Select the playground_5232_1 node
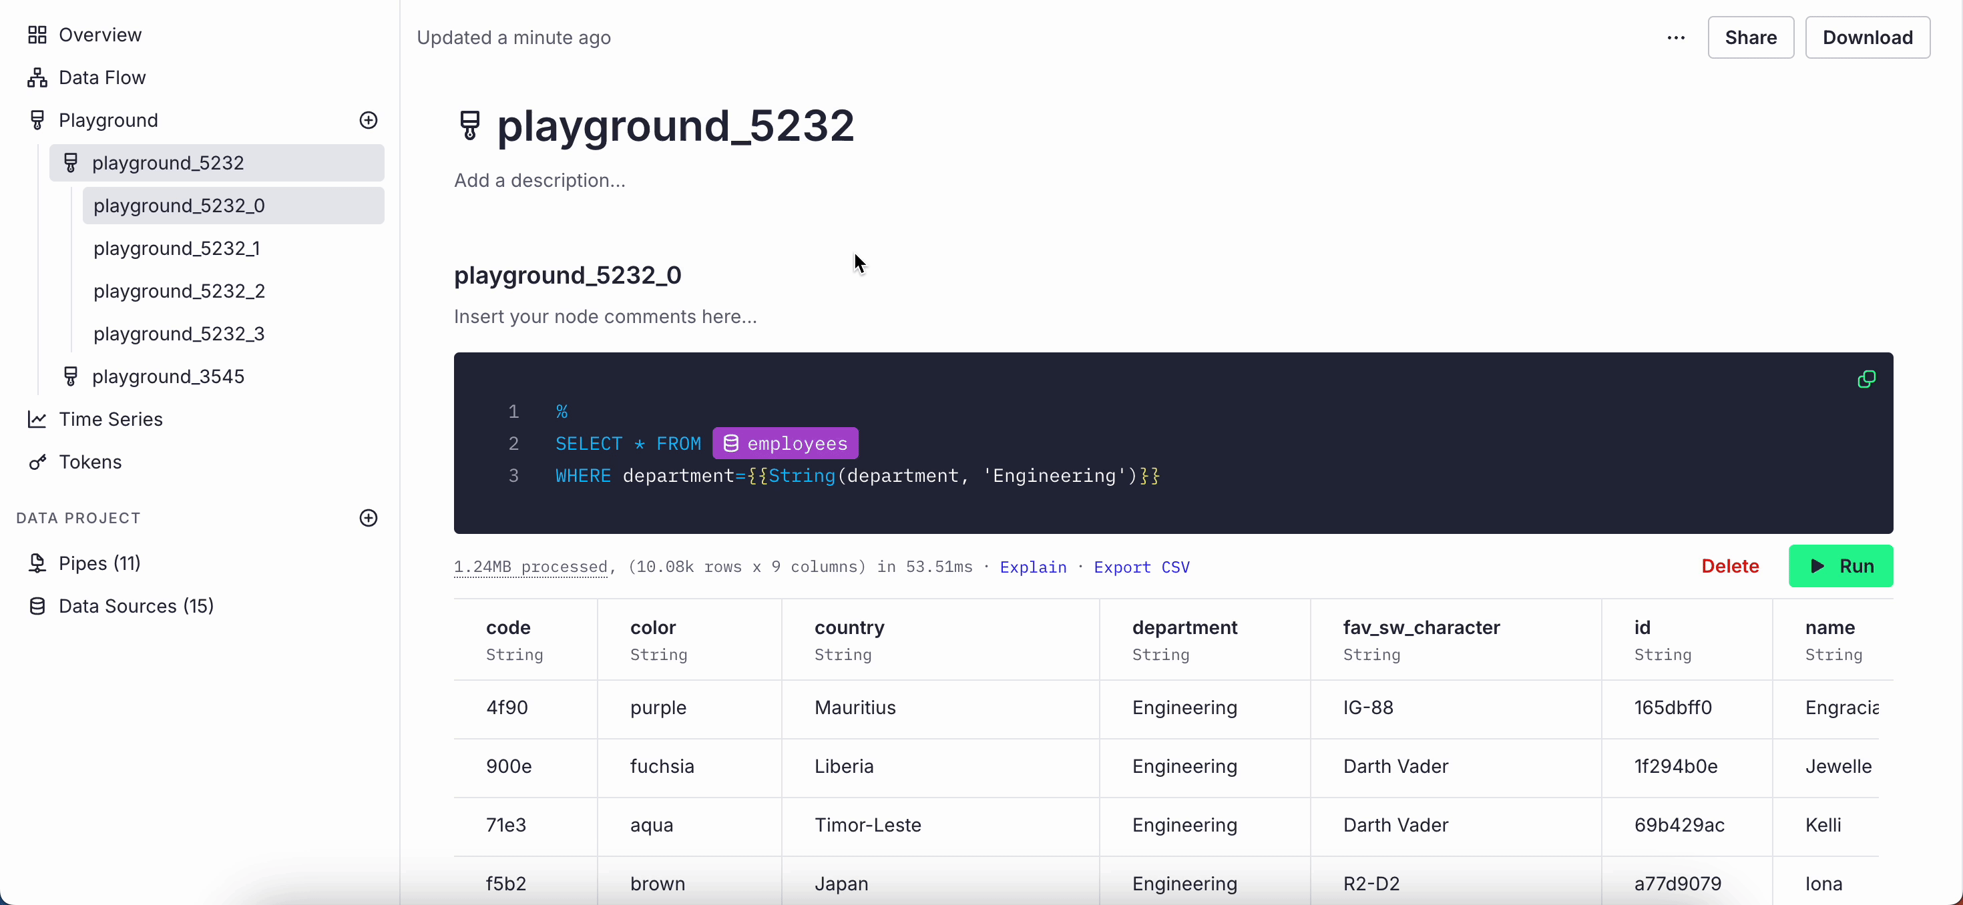1963x905 pixels. [176, 248]
